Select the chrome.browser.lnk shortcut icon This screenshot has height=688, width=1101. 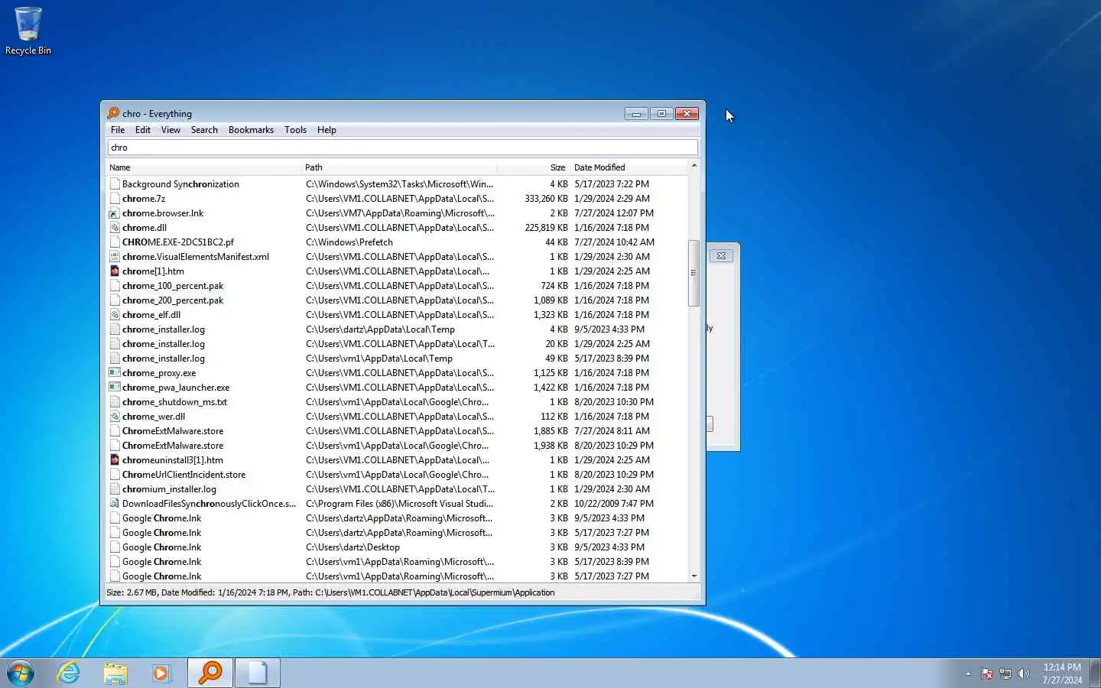(x=115, y=213)
